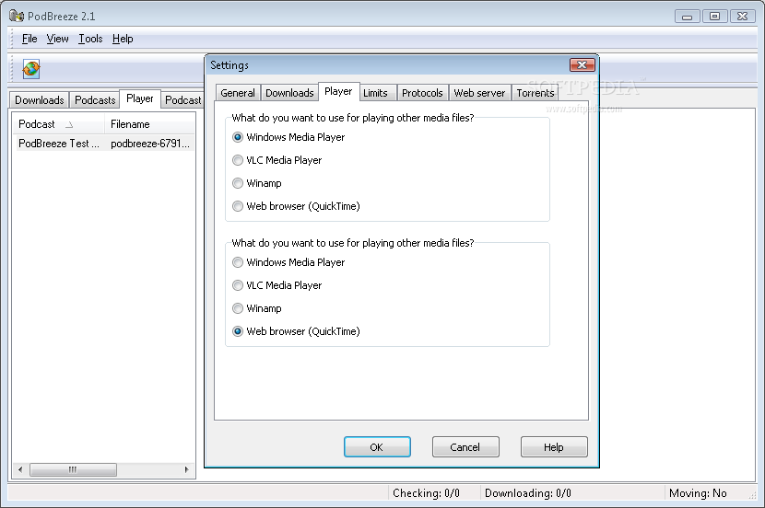765x508 pixels.
Task: Click the refresh globe toolbar icon
Action: coord(30,69)
